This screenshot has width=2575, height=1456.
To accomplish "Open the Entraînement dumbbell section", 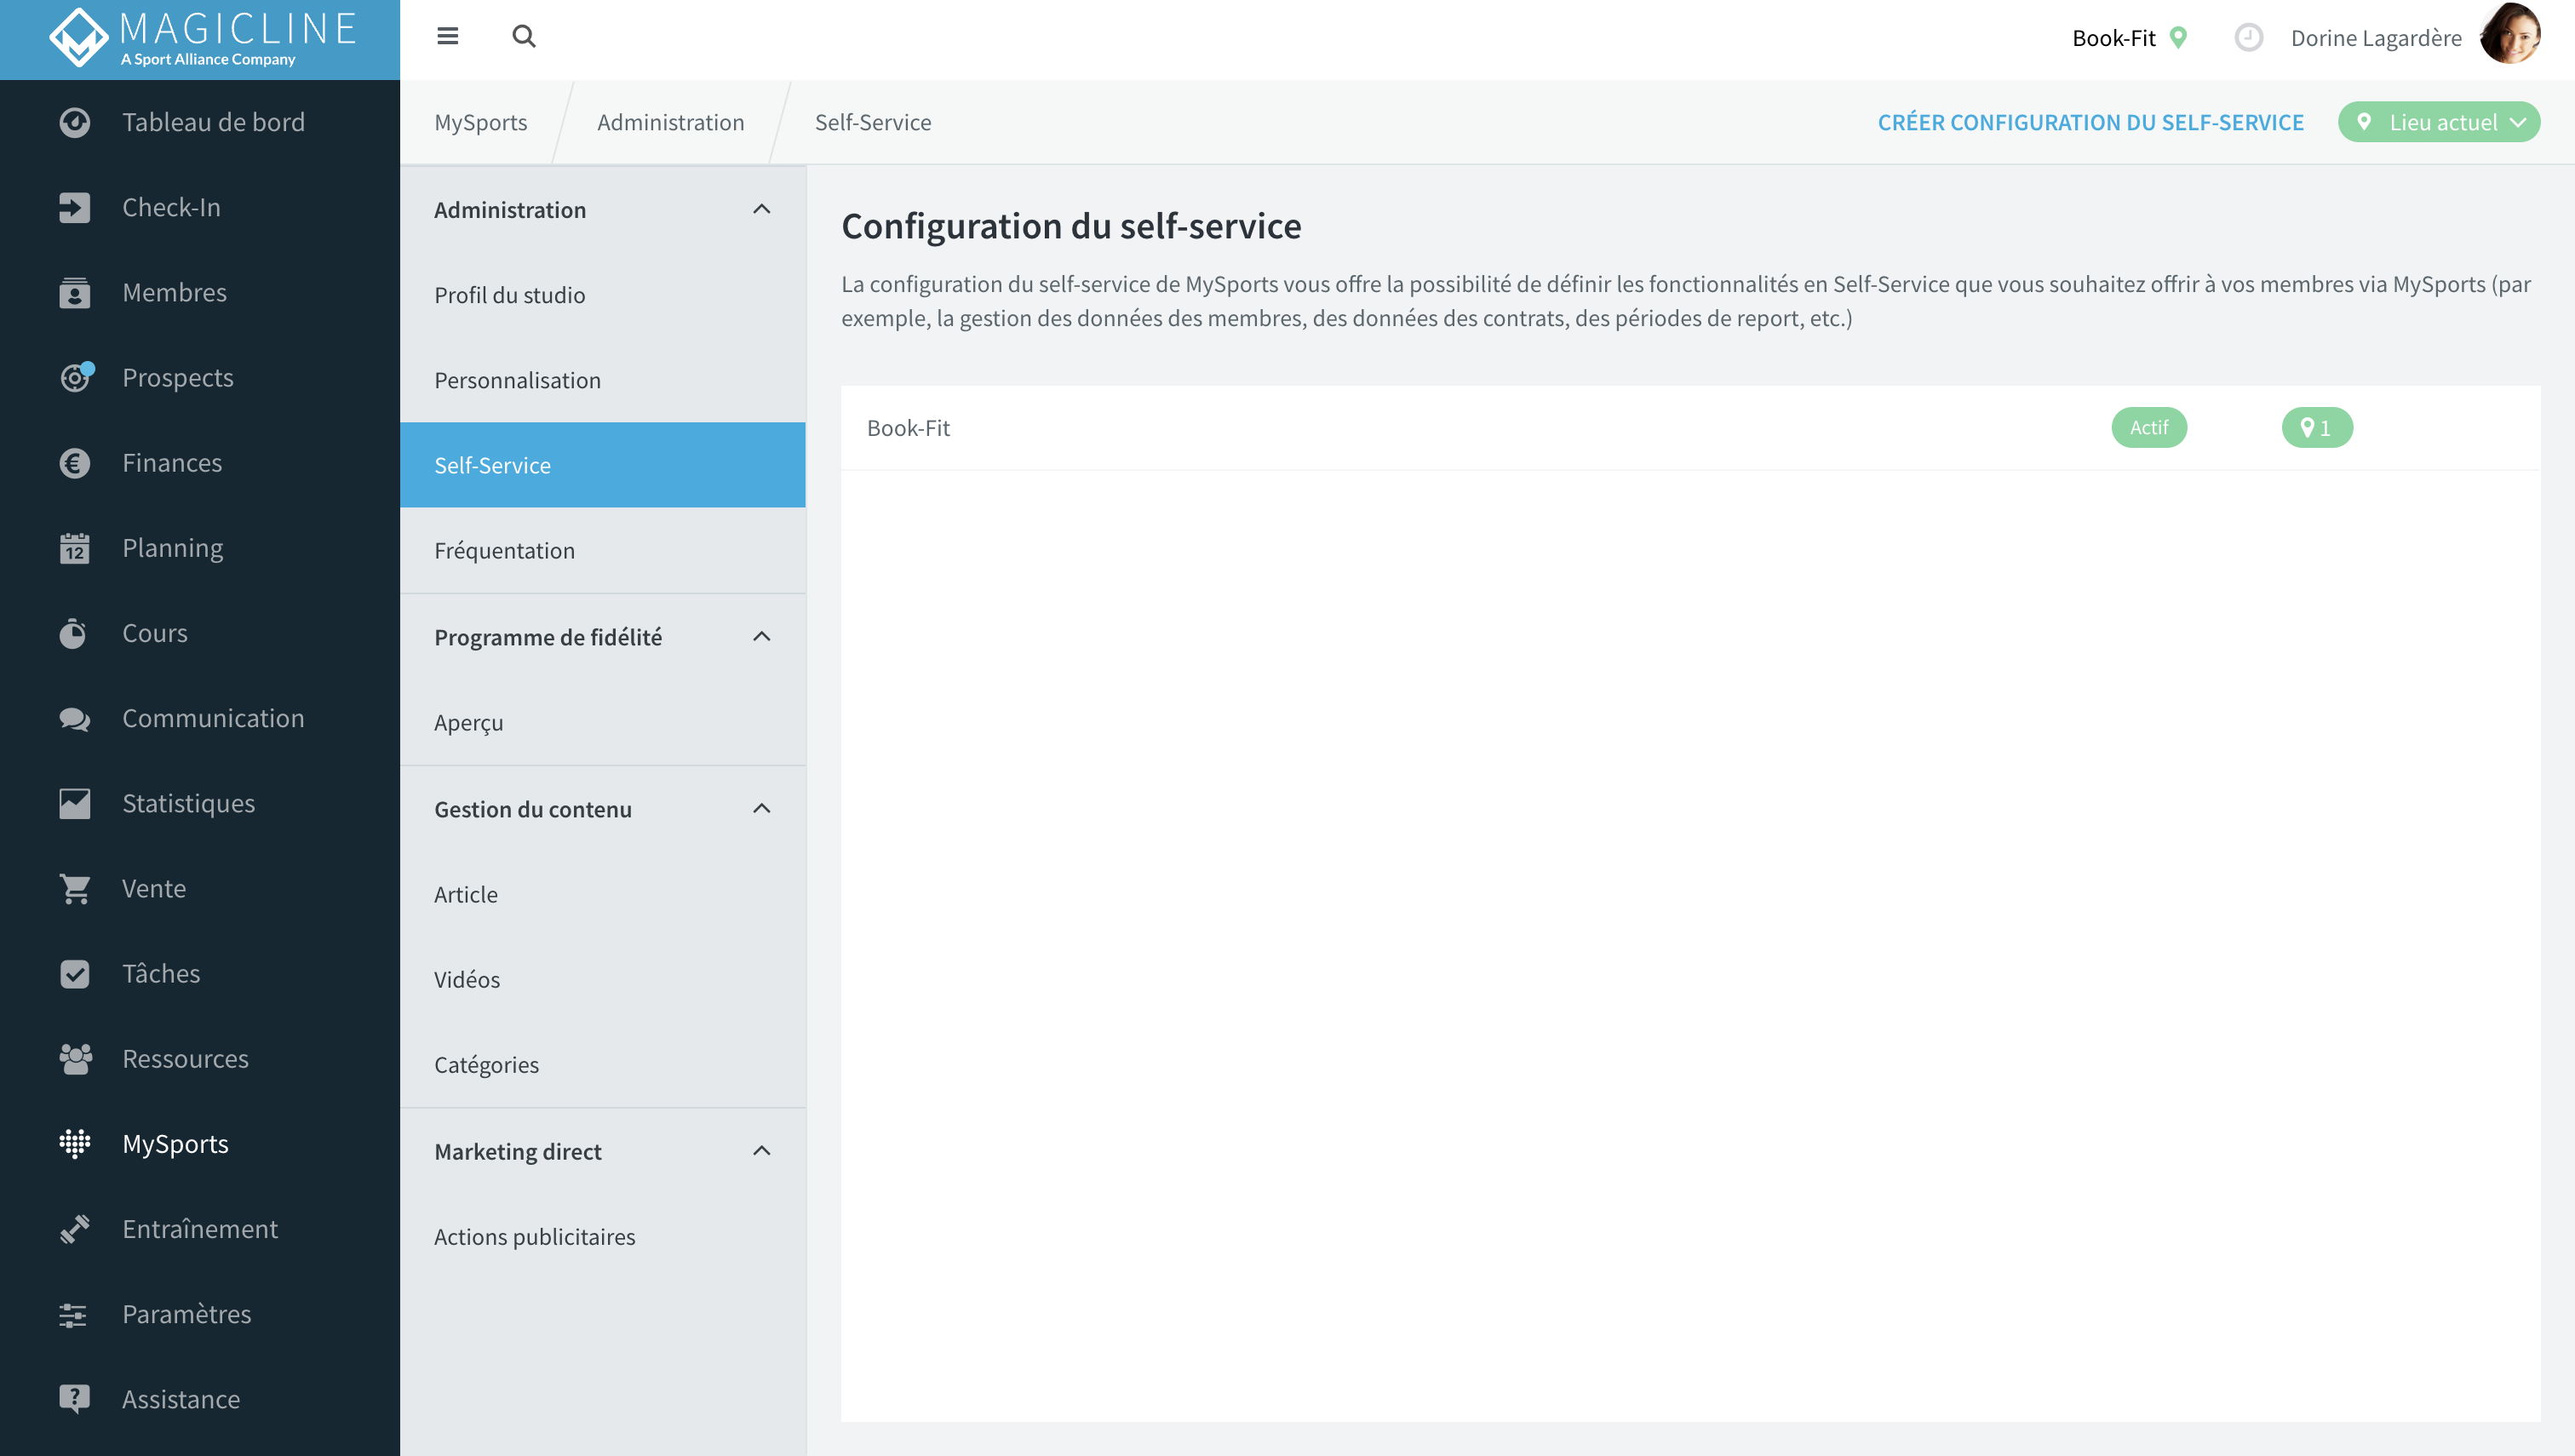I will [x=200, y=1228].
